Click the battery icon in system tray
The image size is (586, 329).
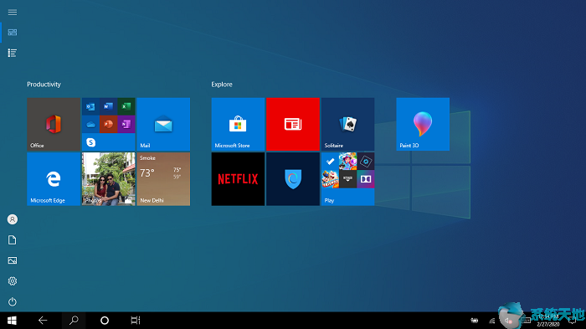(x=475, y=321)
